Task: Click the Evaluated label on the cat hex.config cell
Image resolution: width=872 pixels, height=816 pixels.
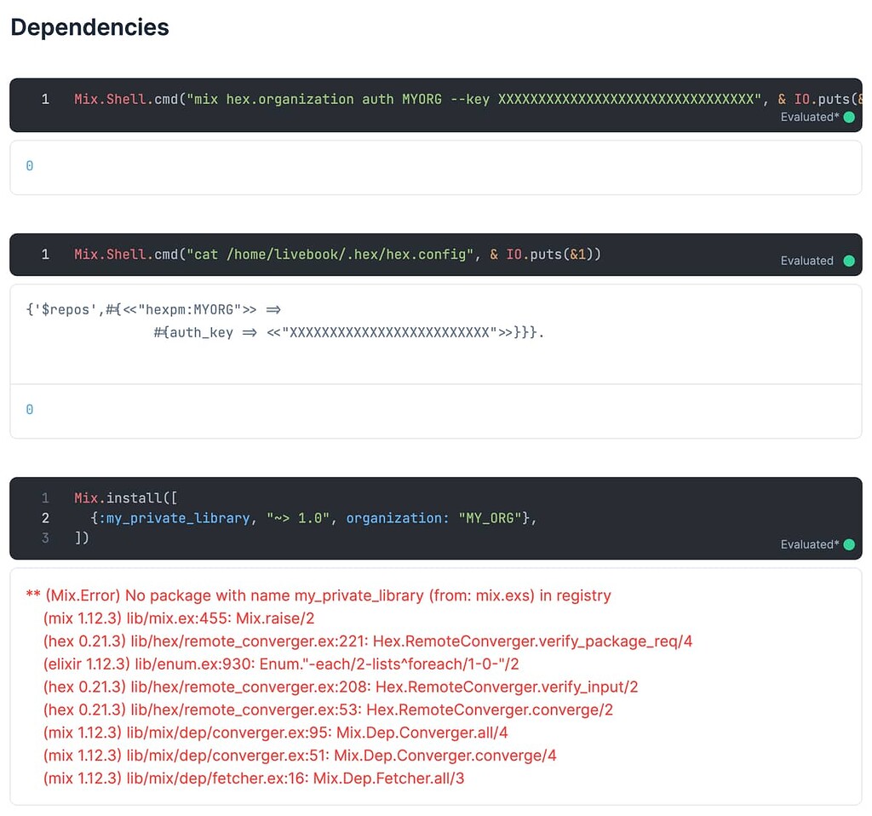Action: (806, 261)
